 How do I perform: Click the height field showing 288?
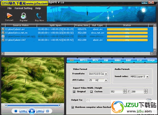[x=137, y=92]
